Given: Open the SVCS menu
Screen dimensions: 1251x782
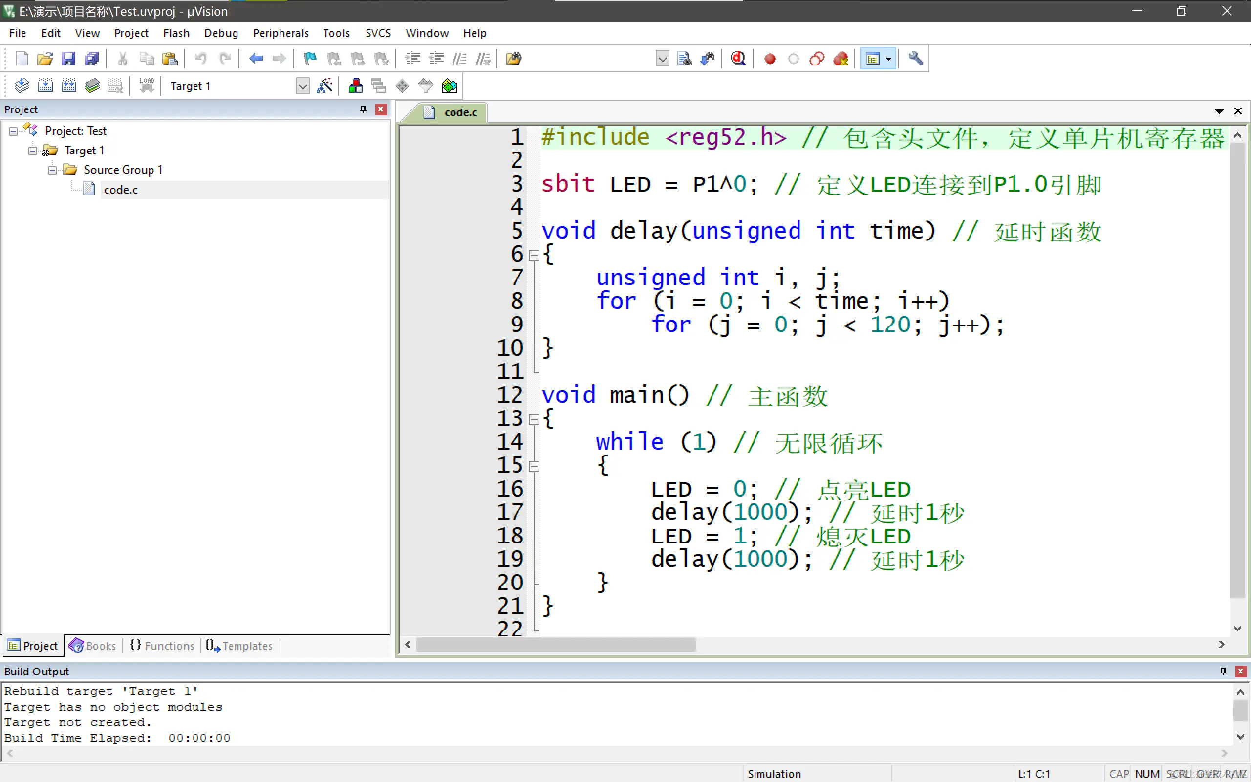Looking at the screenshot, I should pyautogui.click(x=378, y=33).
